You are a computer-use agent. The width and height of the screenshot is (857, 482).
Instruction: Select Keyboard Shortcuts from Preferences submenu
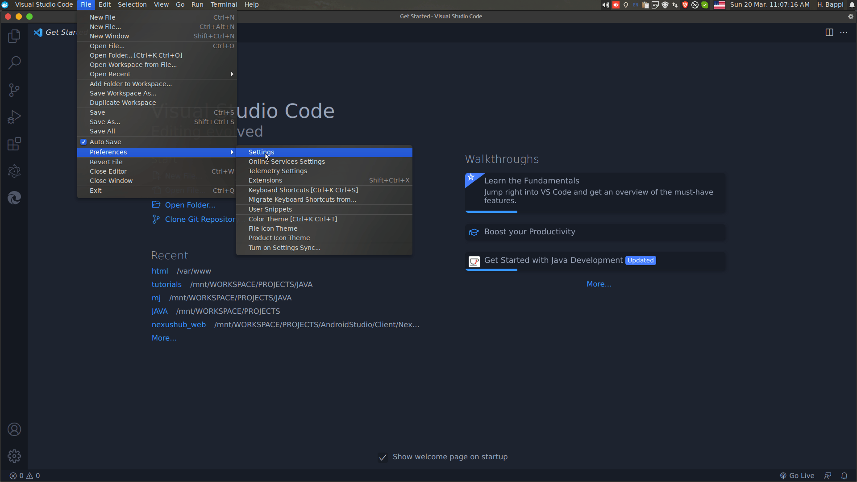(303, 190)
